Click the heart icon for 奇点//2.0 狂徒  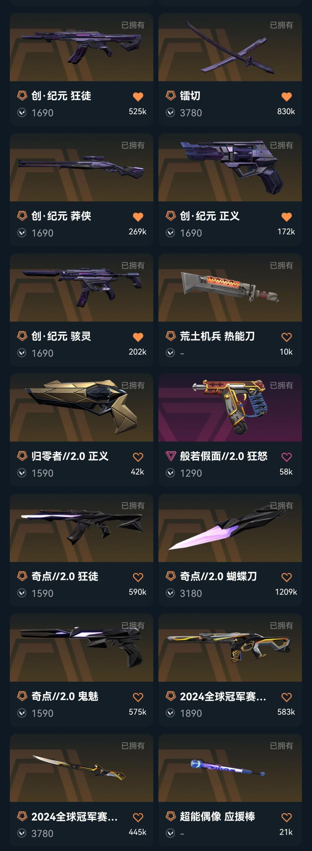[x=138, y=577]
